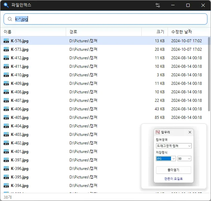Select file name K-412.jpg
This screenshot has height=201, width=211.
(20, 58)
